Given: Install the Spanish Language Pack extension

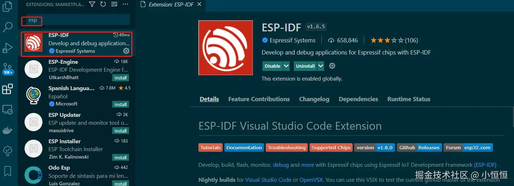Looking at the screenshot, I should point(120,104).
